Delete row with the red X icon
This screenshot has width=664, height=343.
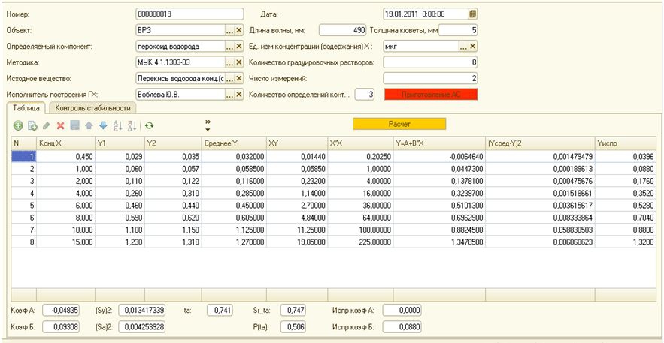click(x=61, y=125)
